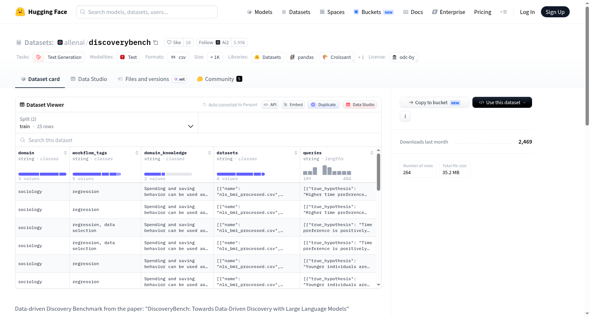The image size is (590, 317).
Task: Open the Use this dataset dropdown
Action: (502, 102)
